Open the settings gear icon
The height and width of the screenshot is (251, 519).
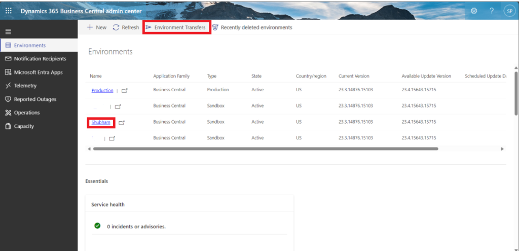(474, 11)
